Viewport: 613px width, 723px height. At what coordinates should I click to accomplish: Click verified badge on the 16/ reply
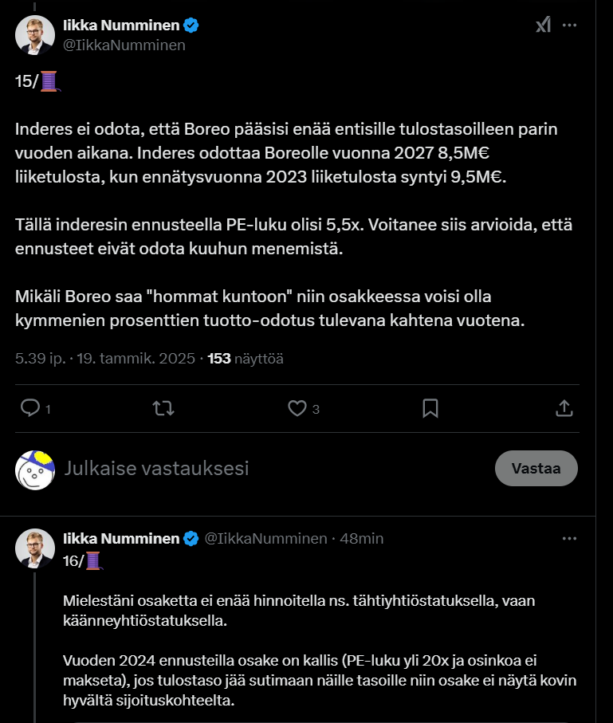point(191,538)
